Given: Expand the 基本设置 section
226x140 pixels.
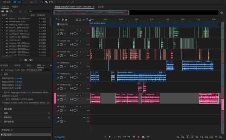Looking at the screenshot, I should tap(1, 109).
